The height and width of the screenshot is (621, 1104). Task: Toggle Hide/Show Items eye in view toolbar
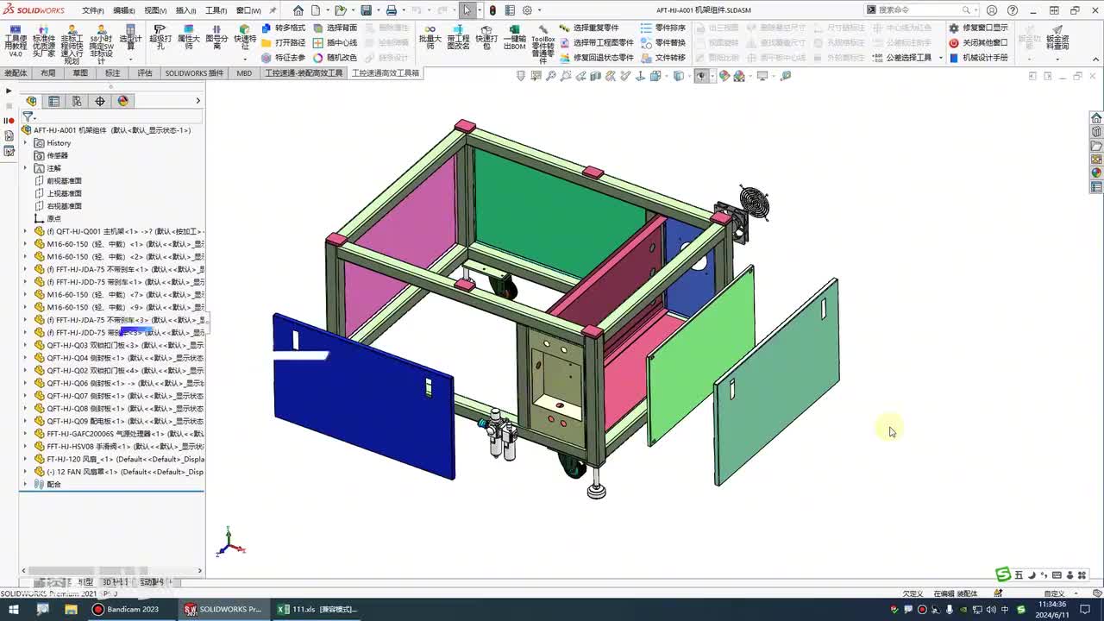[701, 76]
